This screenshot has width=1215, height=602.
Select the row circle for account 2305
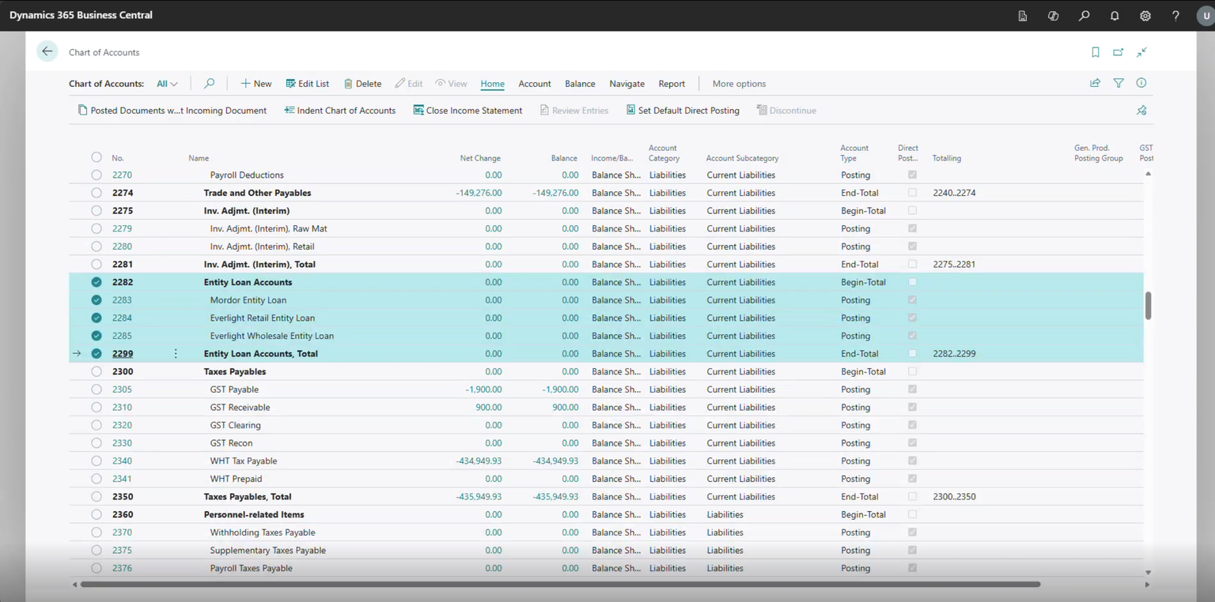point(97,389)
